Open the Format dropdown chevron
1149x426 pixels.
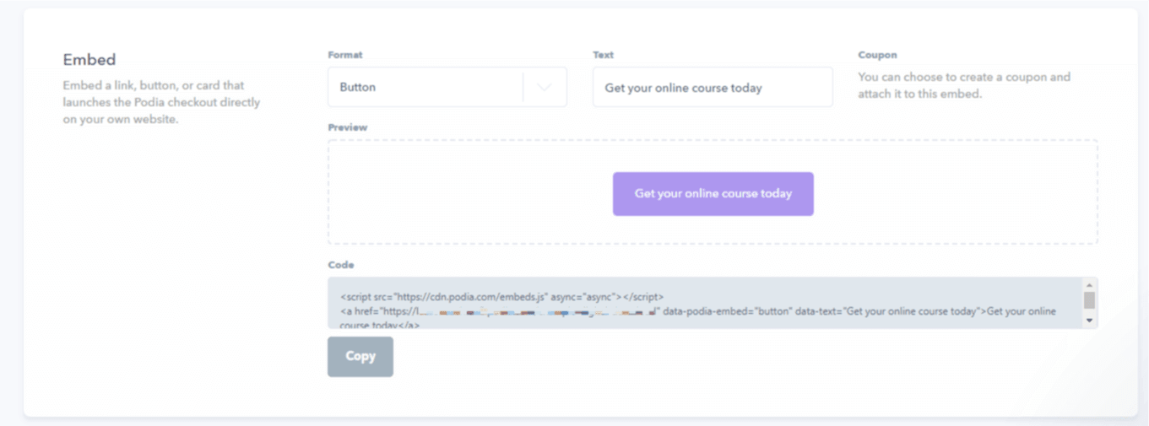(545, 87)
